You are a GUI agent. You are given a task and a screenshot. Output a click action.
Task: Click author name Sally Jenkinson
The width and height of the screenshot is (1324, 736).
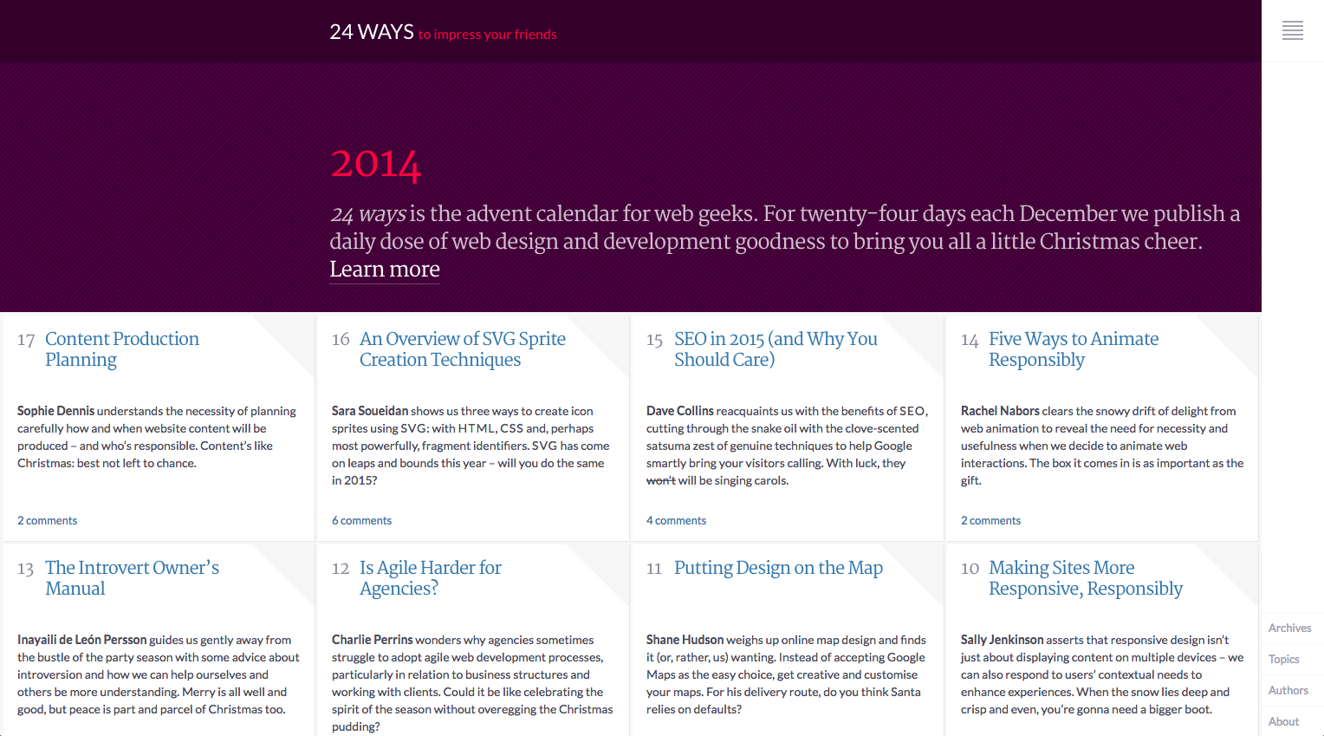(1002, 640)
